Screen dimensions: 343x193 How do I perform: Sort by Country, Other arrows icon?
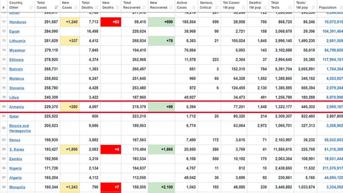click(31, 8)
